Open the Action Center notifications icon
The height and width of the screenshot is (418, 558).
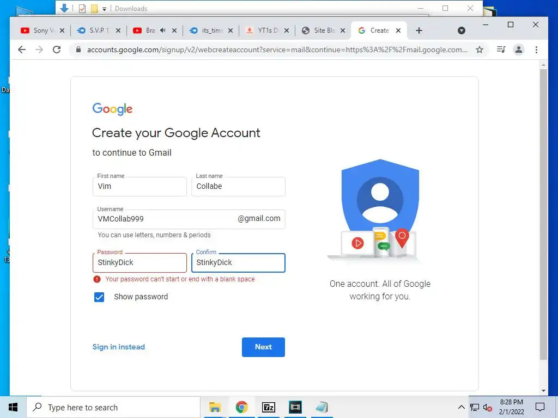coord(540,407)
